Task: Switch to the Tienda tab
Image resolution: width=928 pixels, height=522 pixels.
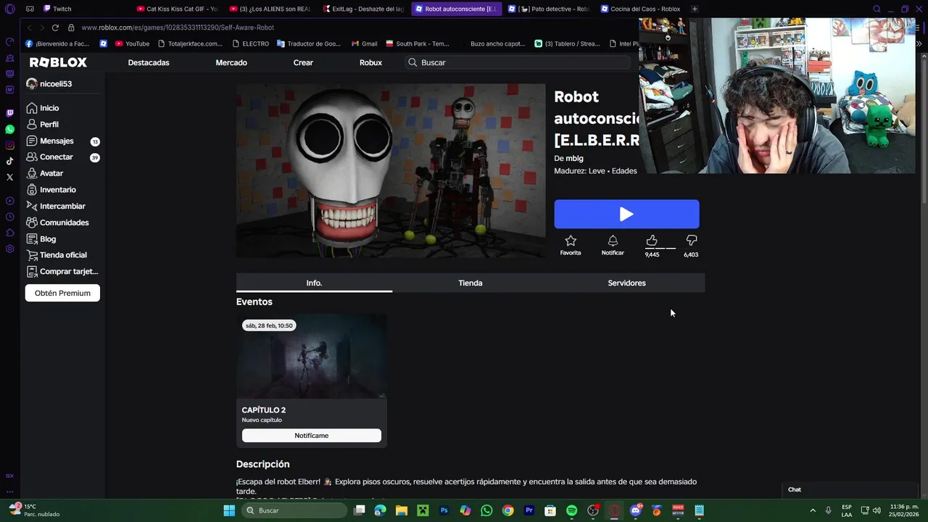Action: (x=471, y=283)
